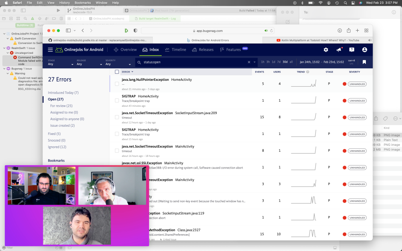Viewport: 402px width, 251px height.
Task: Select the SocketInputStream.java:209 error checkbox
Action: pyautogui.click(x=117, y=117)
